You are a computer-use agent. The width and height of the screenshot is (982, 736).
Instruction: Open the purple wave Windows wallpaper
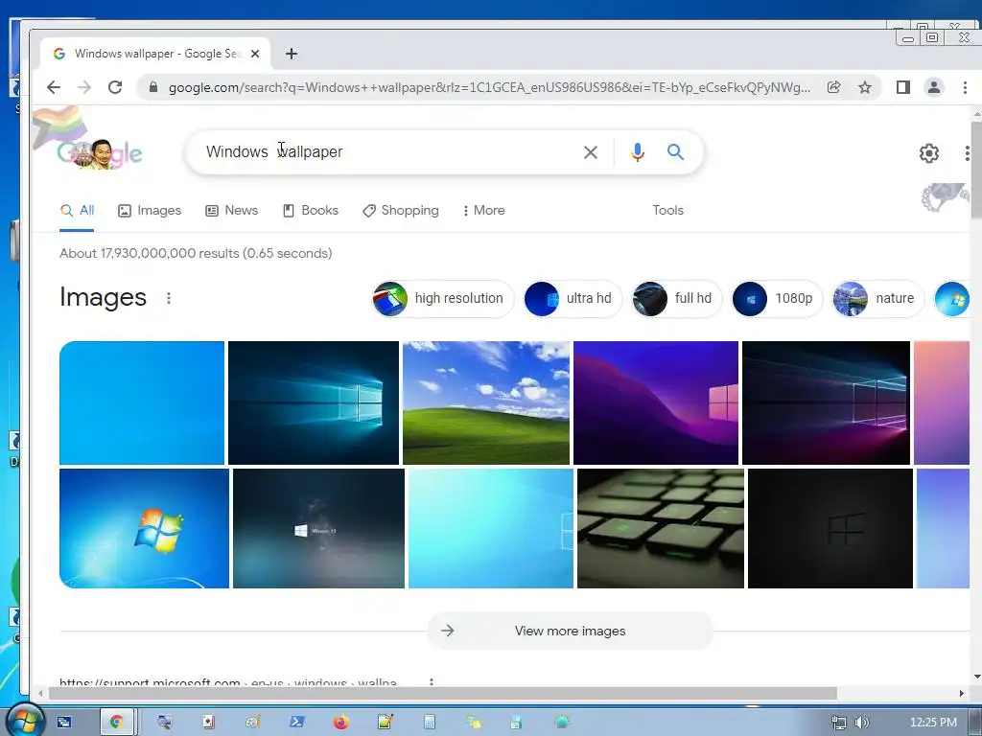[656, 403]
